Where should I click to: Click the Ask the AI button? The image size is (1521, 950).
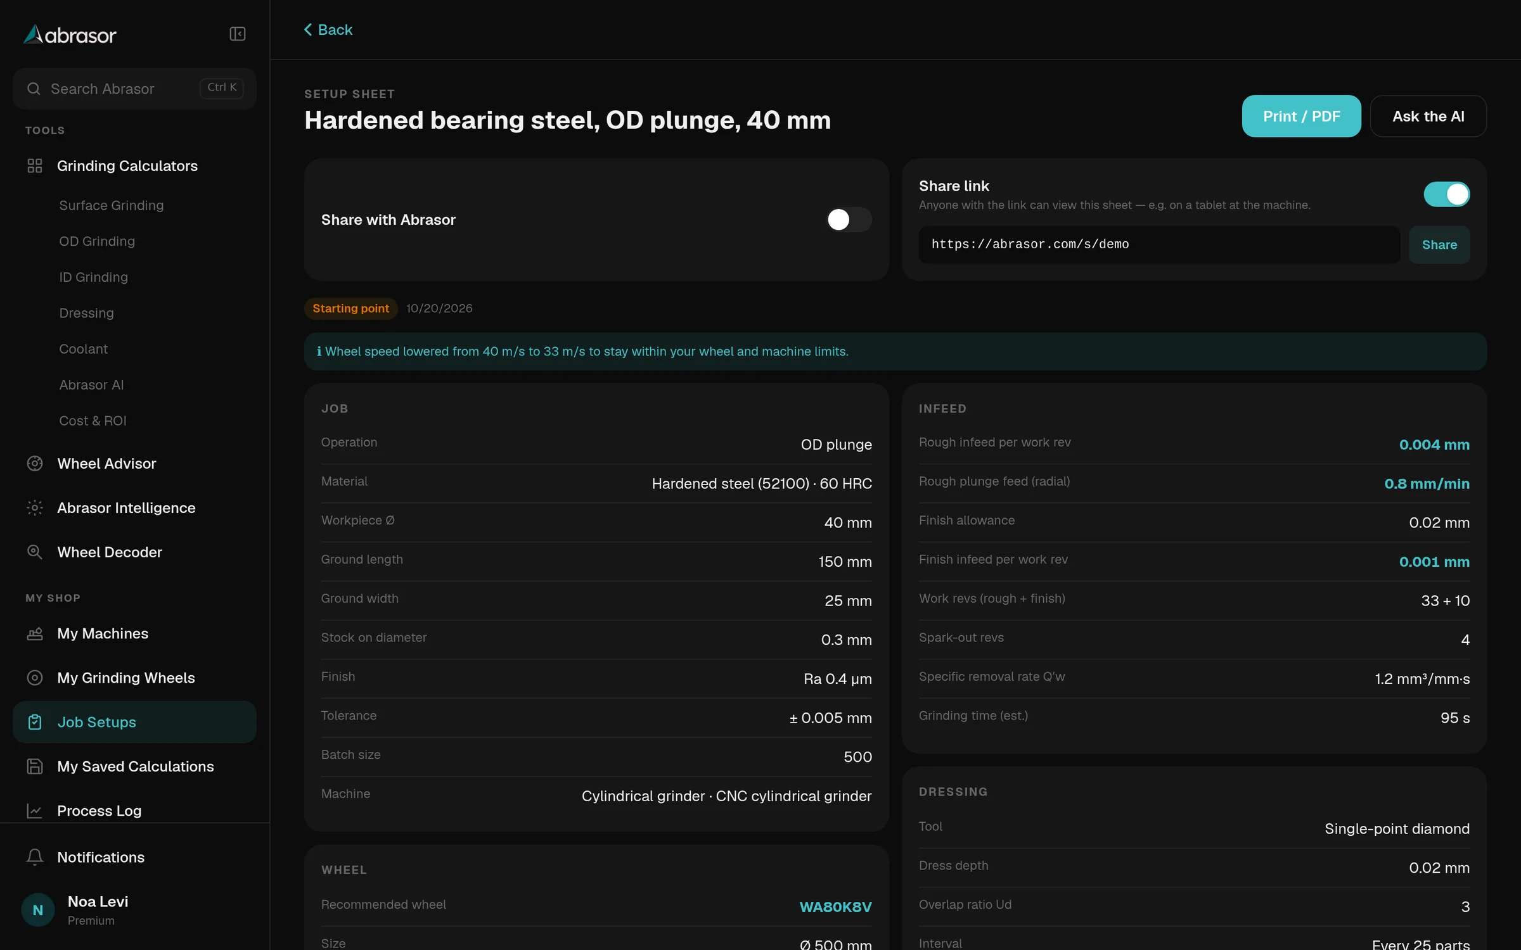(x=1428, y=116)
